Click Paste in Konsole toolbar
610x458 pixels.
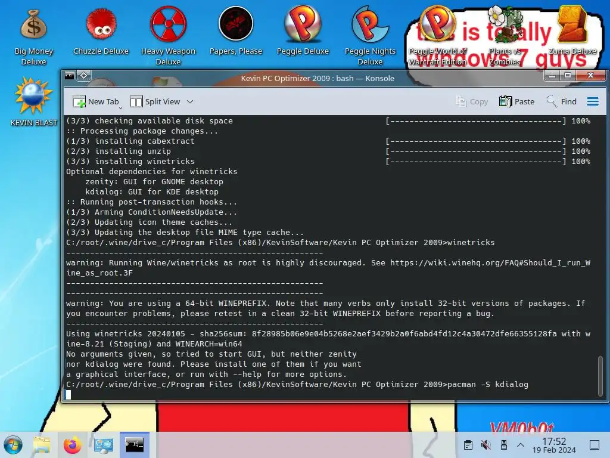tap(516, 101)
